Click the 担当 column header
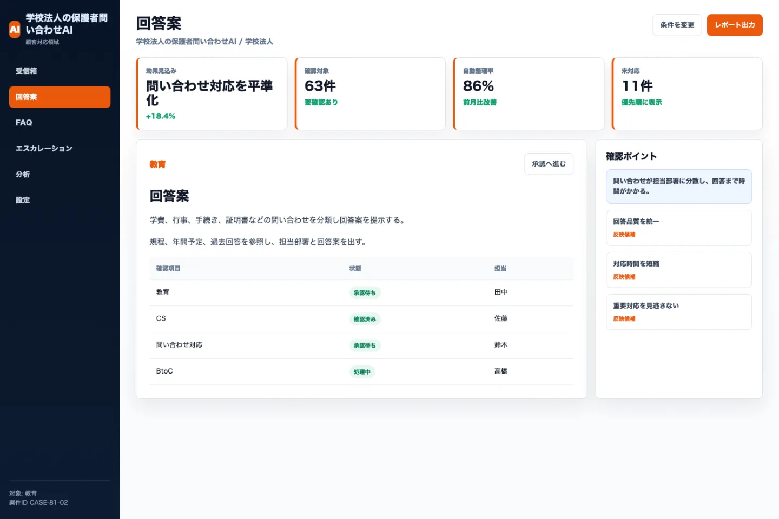 (500, 269)
